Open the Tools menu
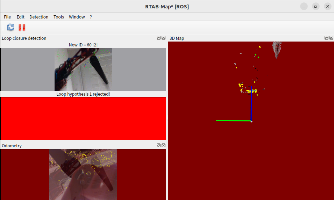Image resolution: width=334 pixels, height=200 pixels. [x=58, y=17]
